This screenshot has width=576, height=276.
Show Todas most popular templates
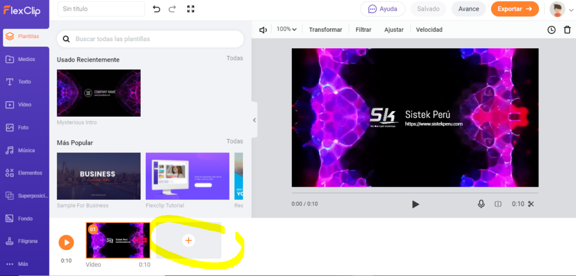235,141
